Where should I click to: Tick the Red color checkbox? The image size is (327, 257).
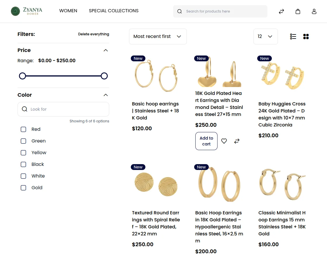(23, 129)
